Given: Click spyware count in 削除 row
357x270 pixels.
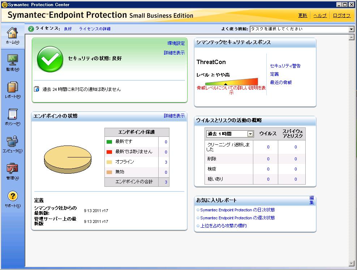Looking at the screenshot, I should [x=296, y=159].
